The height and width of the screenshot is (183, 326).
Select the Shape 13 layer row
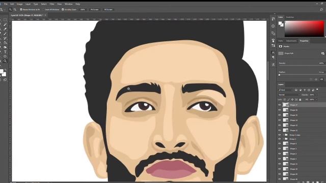point(302,126)
